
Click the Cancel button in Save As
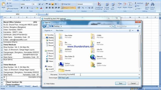tap(133, 83)
